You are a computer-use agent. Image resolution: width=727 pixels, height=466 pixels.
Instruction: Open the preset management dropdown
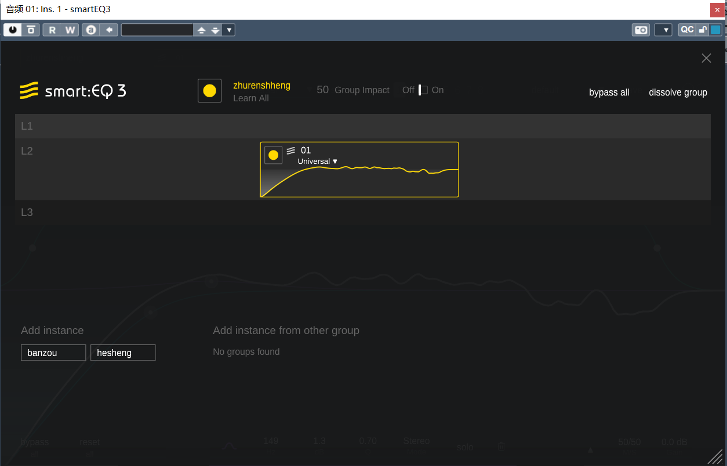229,30
